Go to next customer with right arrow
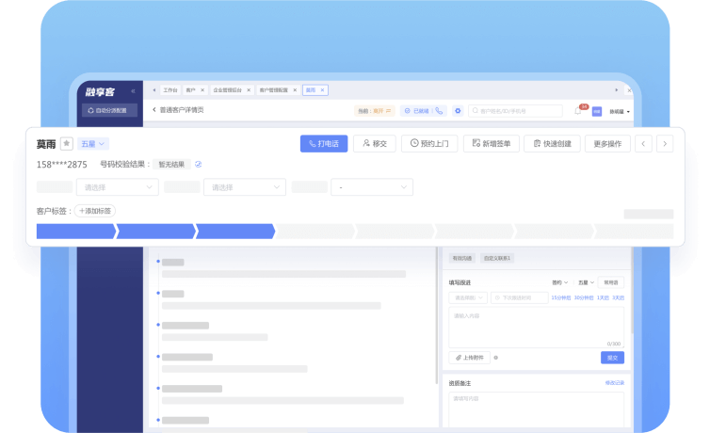710x433 pixels. click(x=665, y=144)
